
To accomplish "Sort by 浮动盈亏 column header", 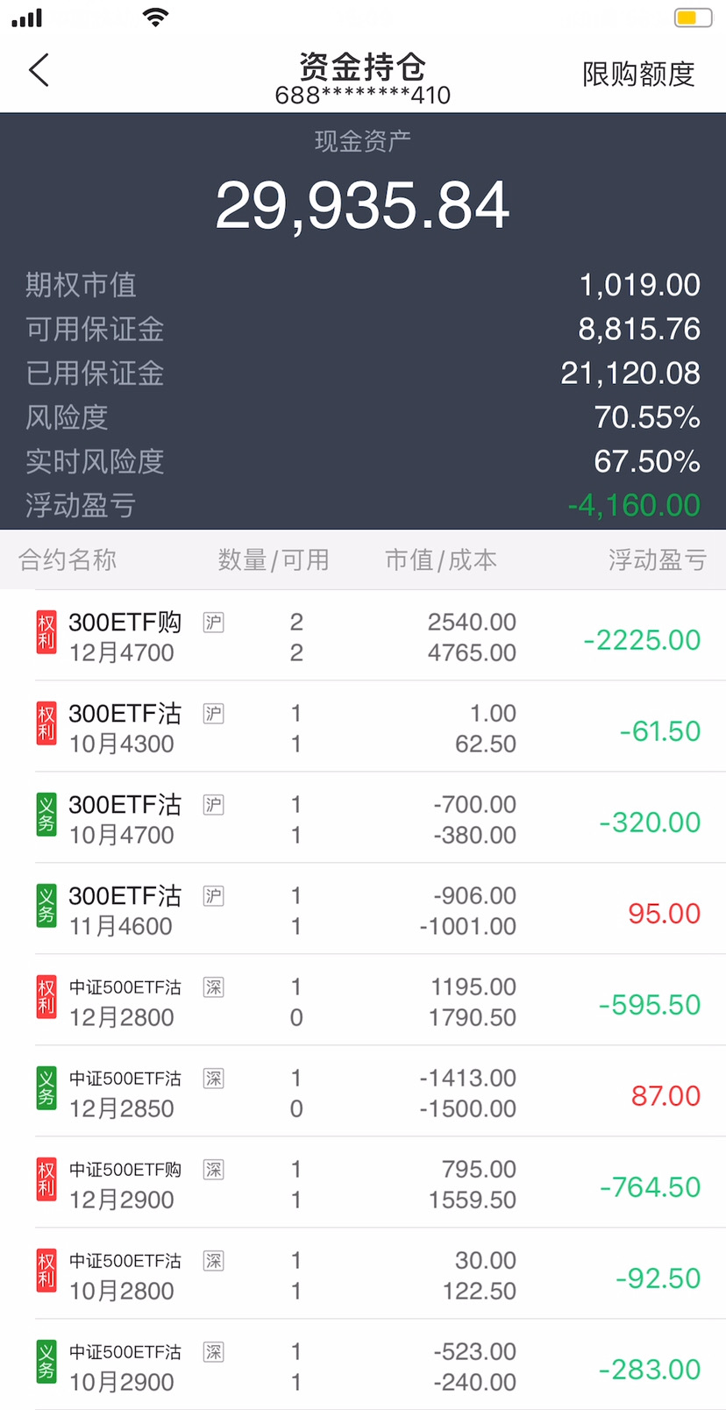I will (x=657, y=559).
